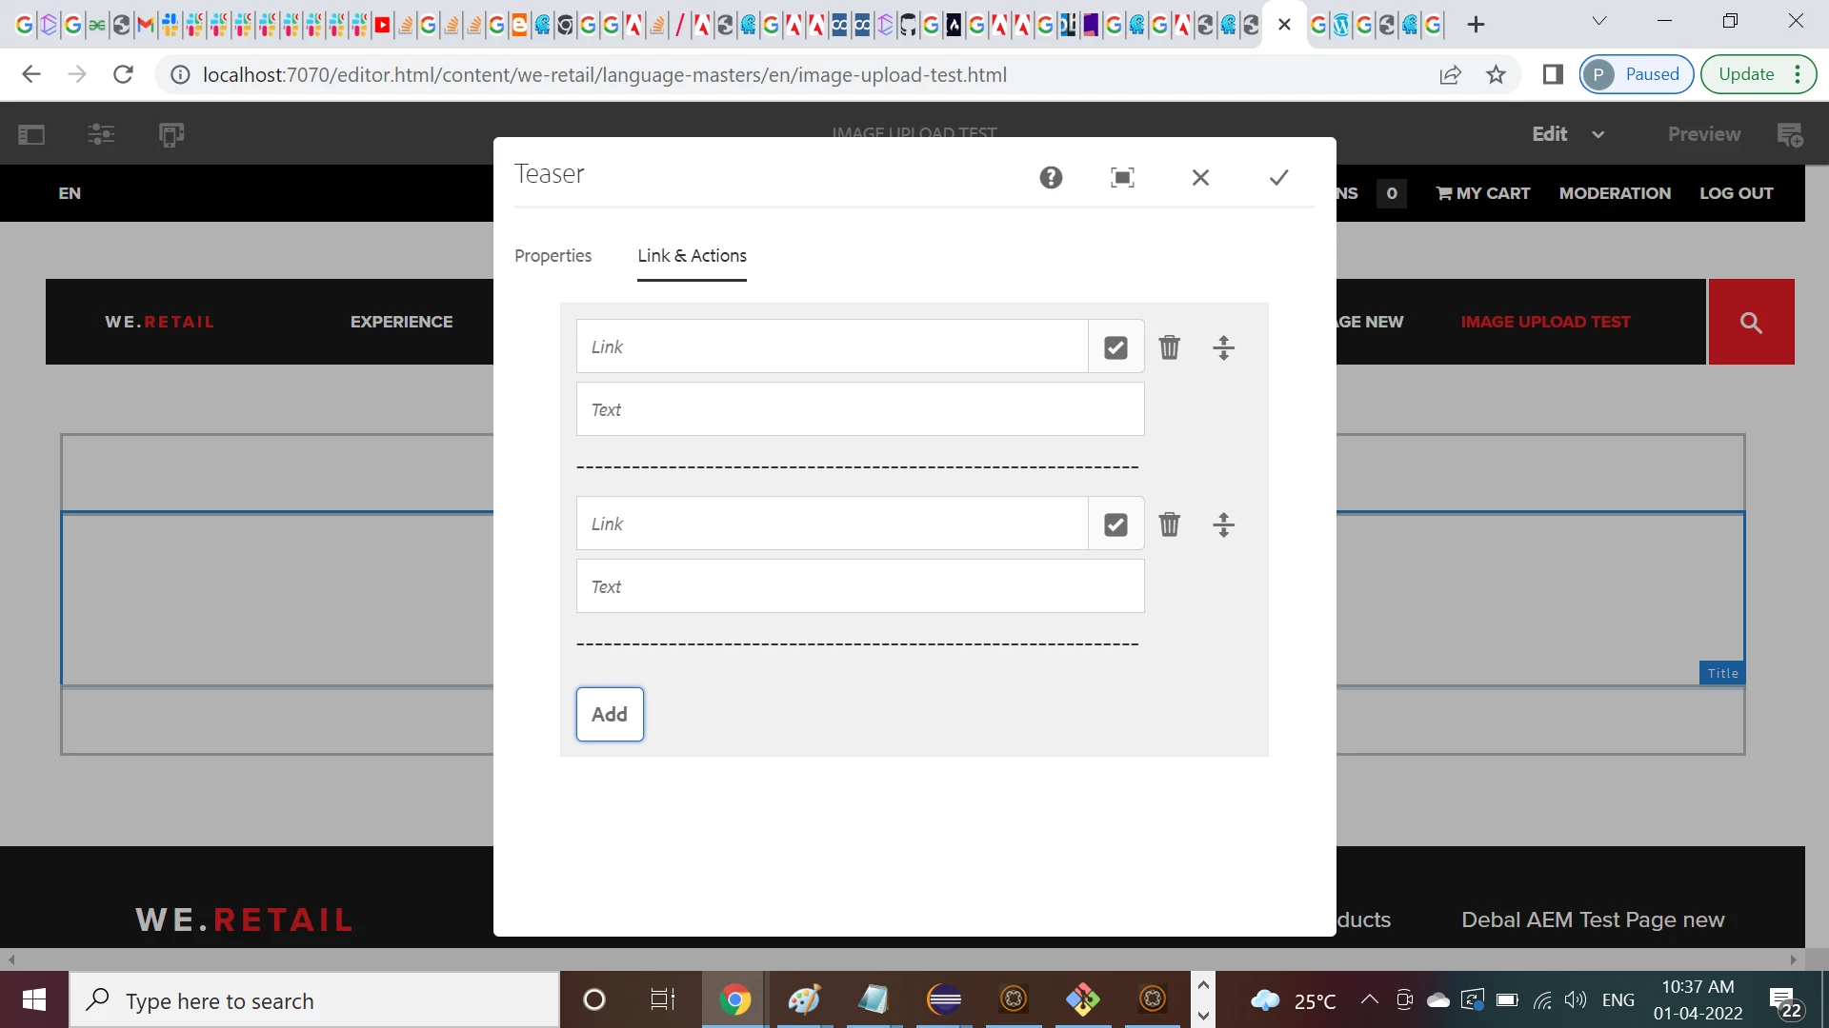Switch to Properties tab
Viewport: 1829px width, 1028px height.
pos(553,255)
